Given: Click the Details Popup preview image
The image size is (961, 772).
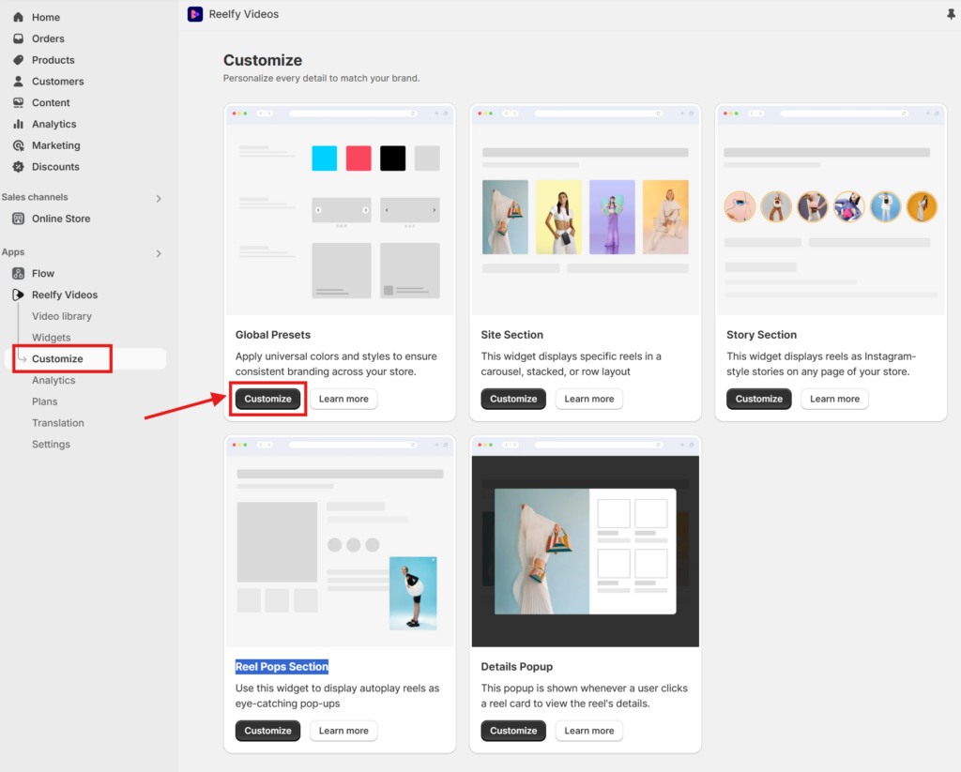Looking at the screenshot, I should (x=586, y=542).
